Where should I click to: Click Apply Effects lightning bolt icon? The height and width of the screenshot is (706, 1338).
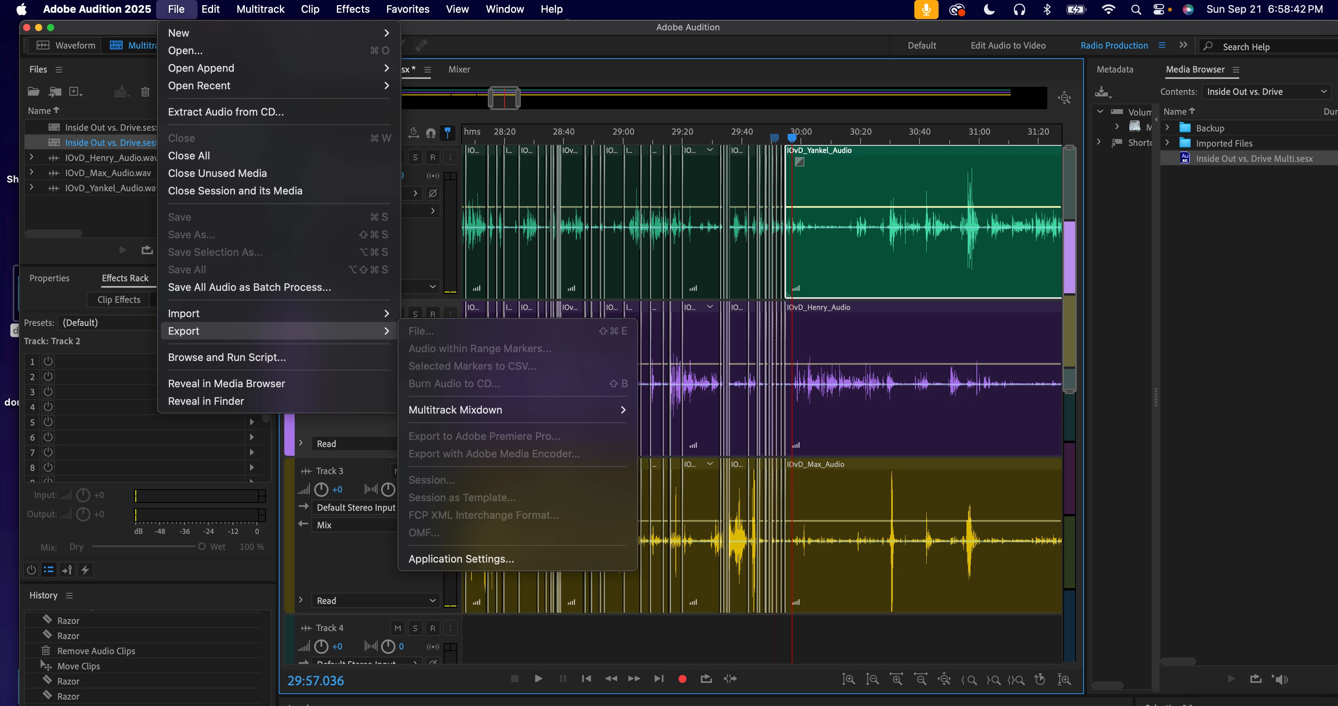point(85,570)
